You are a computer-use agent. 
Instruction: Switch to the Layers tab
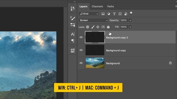(84, 7)
